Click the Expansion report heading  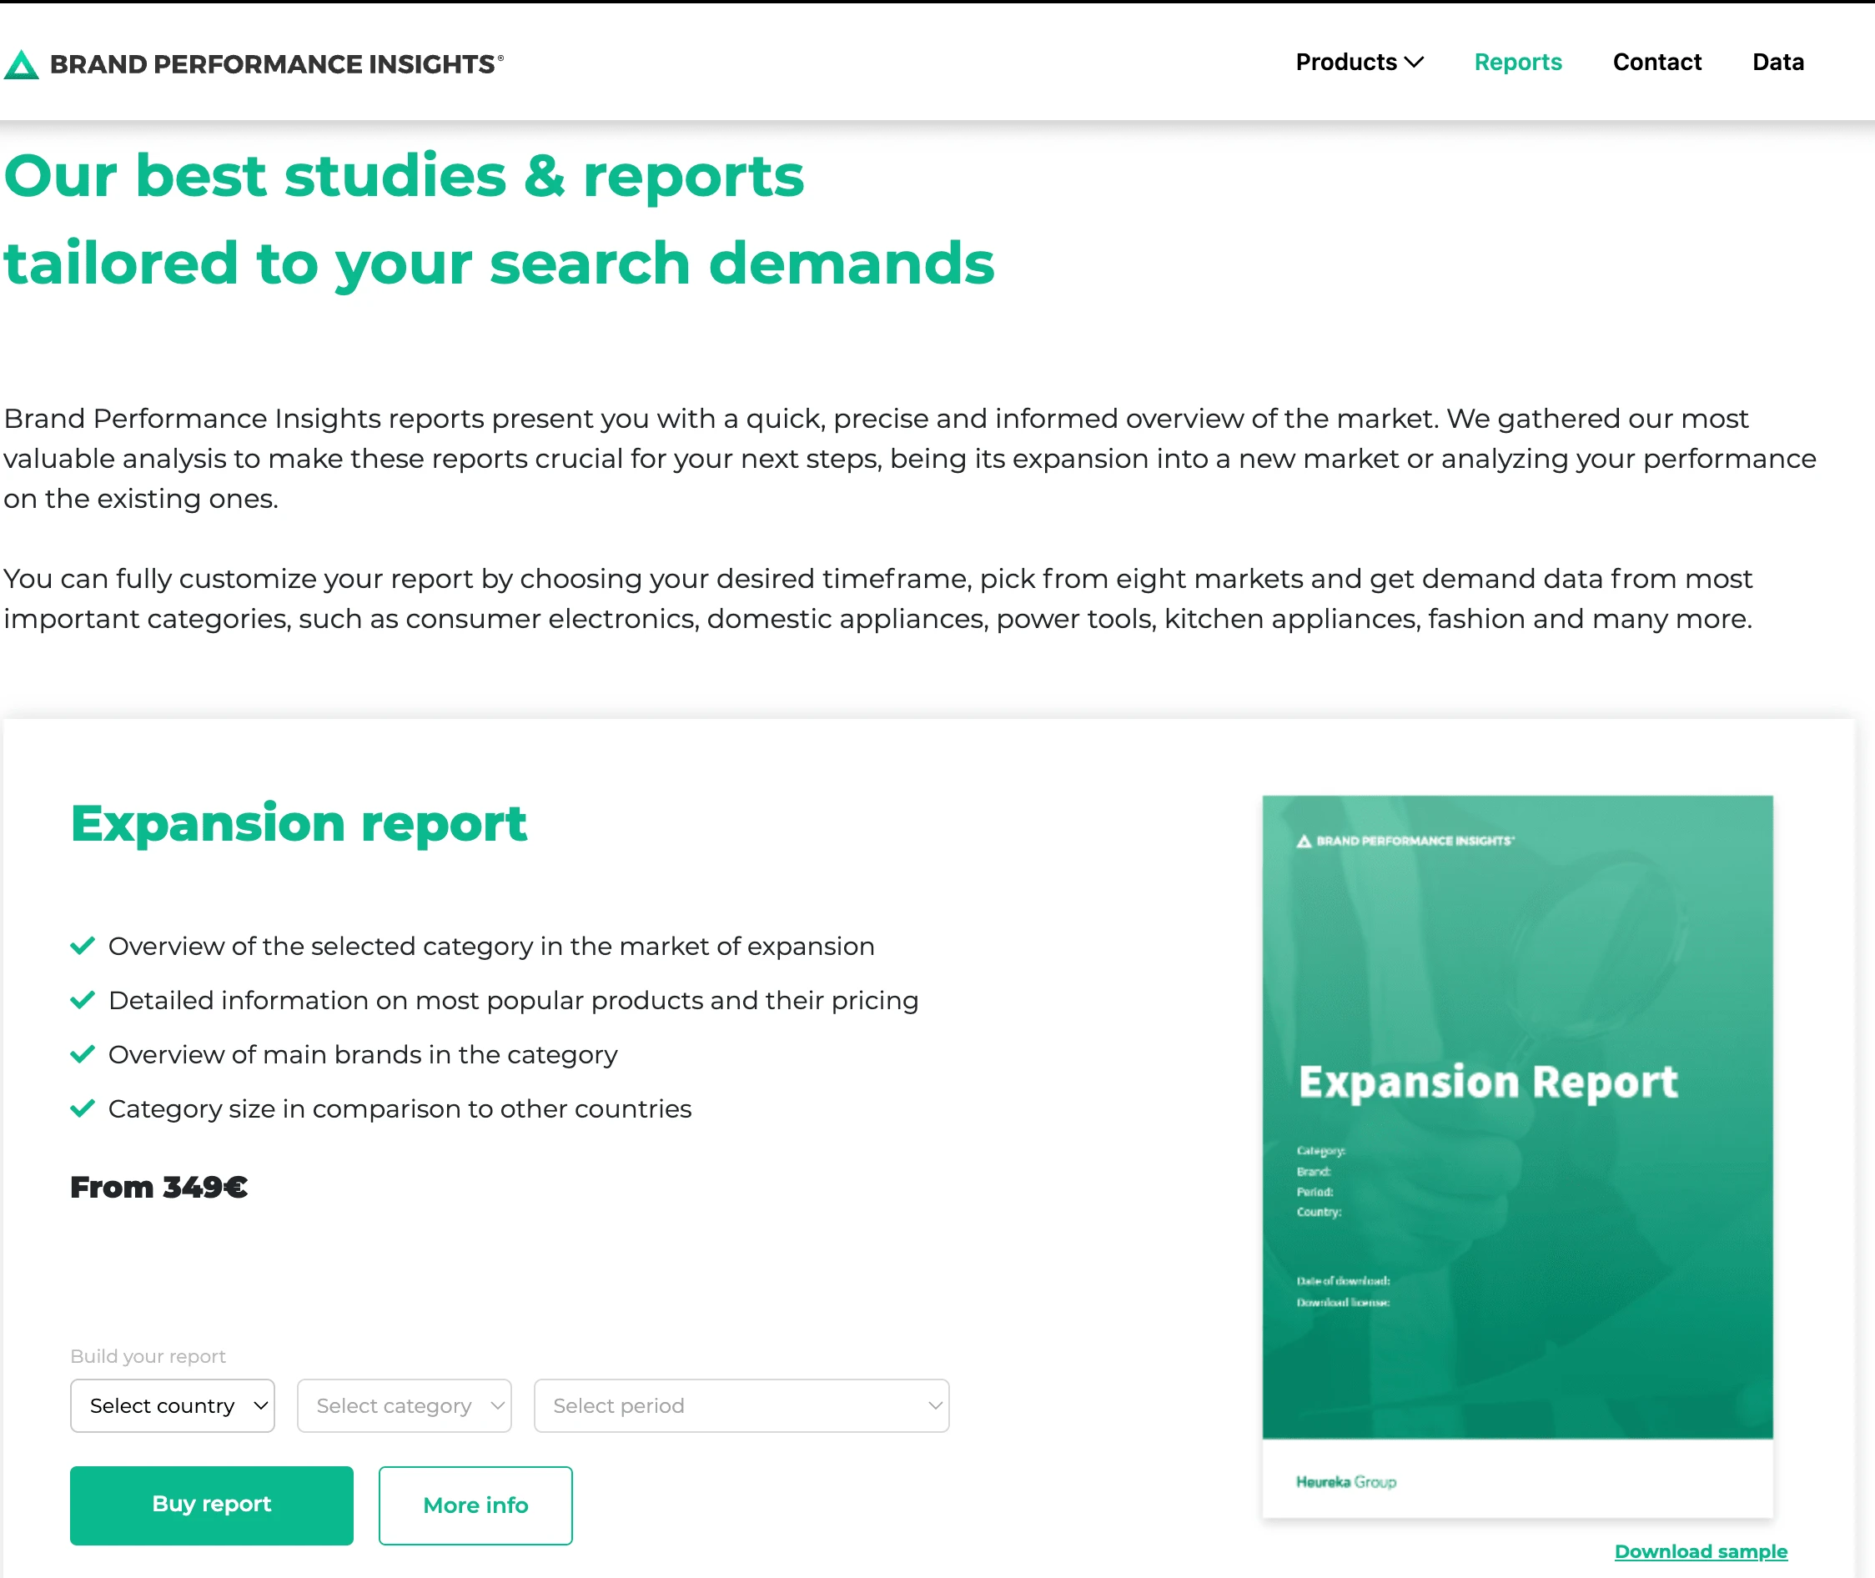click(x=299, y=823)
